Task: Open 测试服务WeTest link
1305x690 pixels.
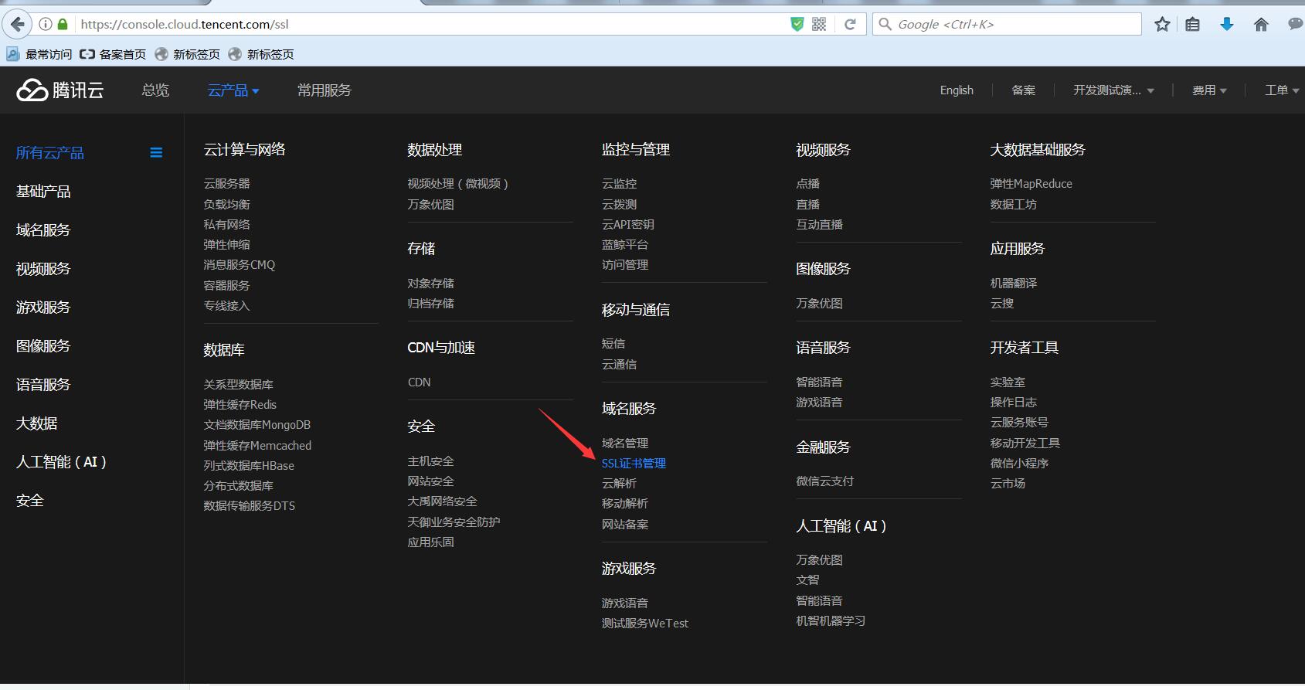Action: point(645,623)
